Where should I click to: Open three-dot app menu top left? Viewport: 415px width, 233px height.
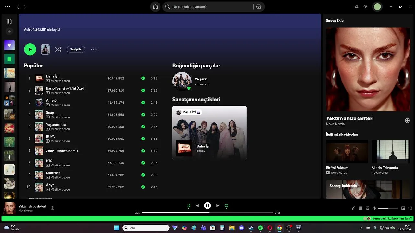tap(7, 7)
